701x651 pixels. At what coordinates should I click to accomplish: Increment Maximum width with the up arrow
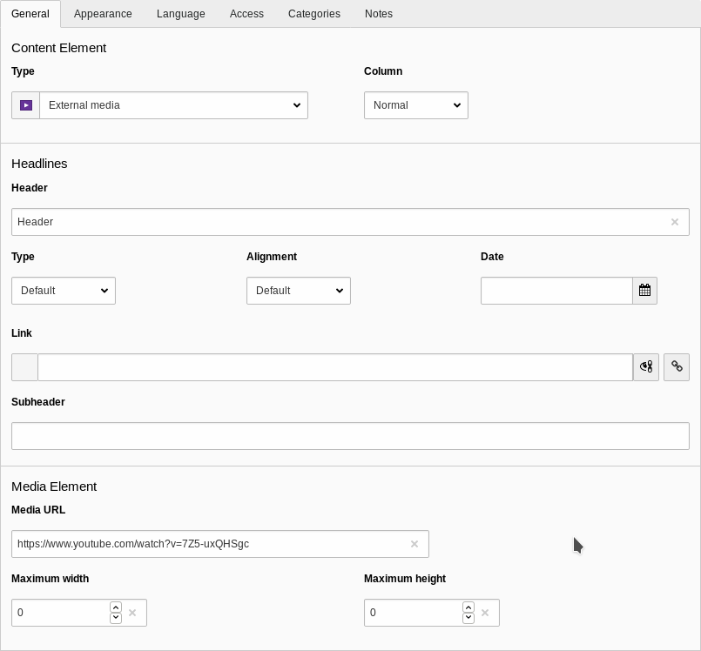tap(115, 607)
